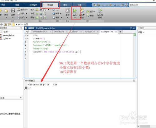Click the quick access Save icon
The image size is (156, 128).
pyautogui.click(x=99, y=5)
